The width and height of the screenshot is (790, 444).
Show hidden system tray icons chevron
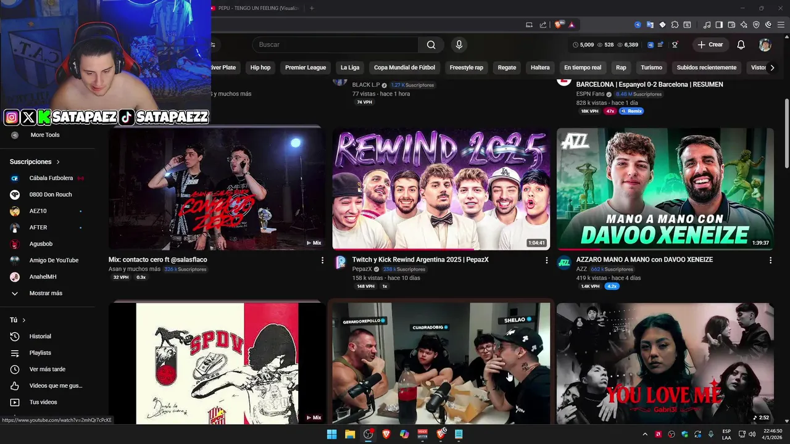pos(645,434)
